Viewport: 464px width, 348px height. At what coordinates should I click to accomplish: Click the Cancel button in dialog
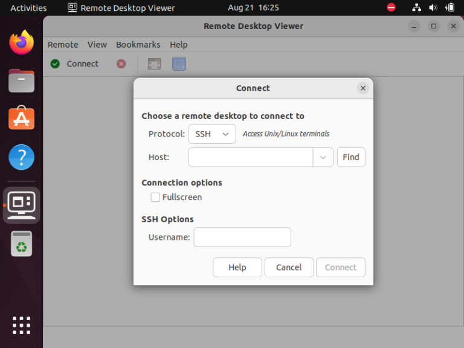pyautogui.click(x=289, y=267)
